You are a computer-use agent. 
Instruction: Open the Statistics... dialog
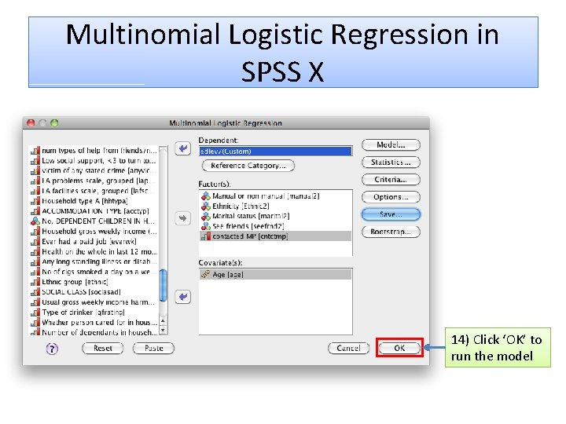pos(391,163)
